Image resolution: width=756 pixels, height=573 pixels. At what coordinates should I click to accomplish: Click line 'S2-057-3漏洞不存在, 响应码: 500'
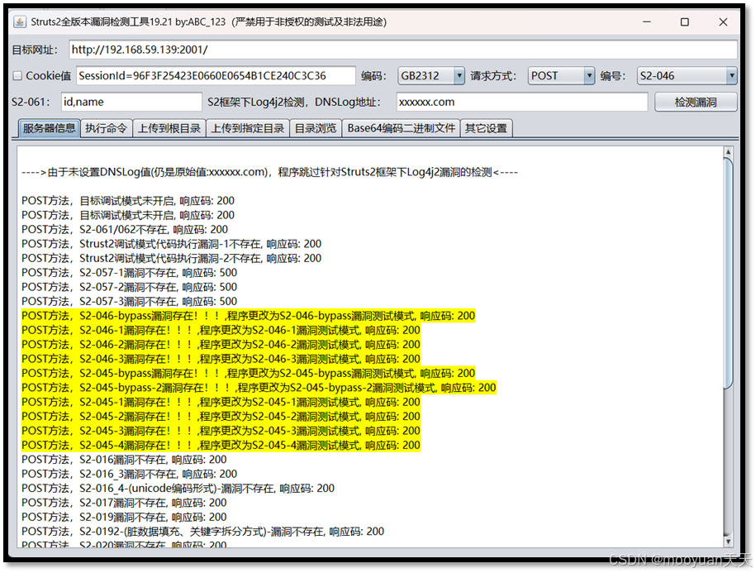click(129, 302)
